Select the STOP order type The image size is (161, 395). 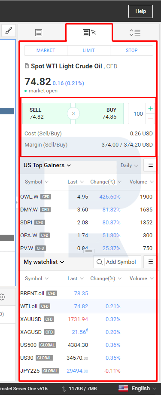(x=131, y=50)
